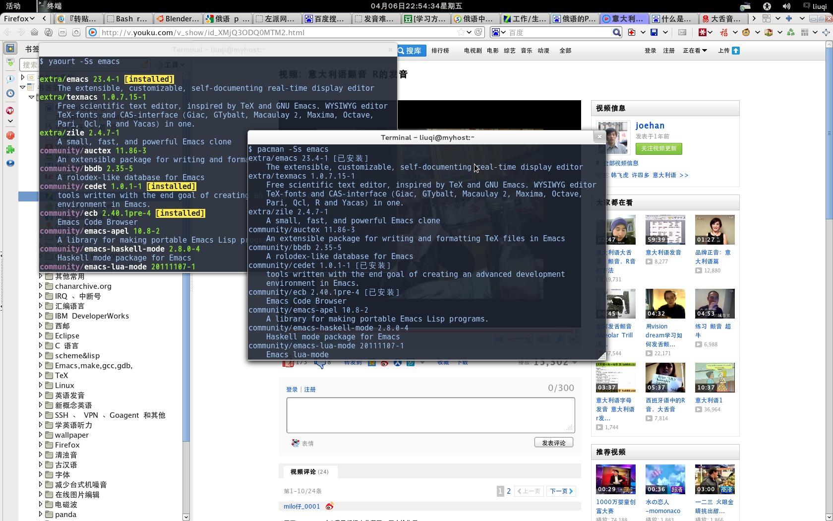This screenshot has height=521, width=833.
Task: Click the monkey face extension icon
Action: 746,32
